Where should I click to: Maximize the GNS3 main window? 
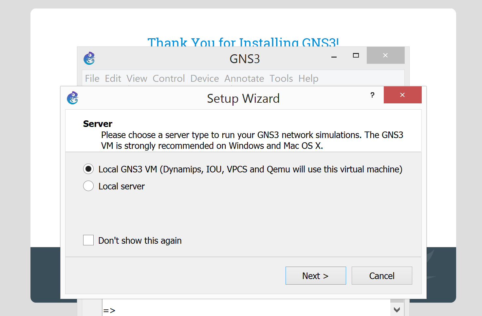pyautogui.click(x=356, y=56)
